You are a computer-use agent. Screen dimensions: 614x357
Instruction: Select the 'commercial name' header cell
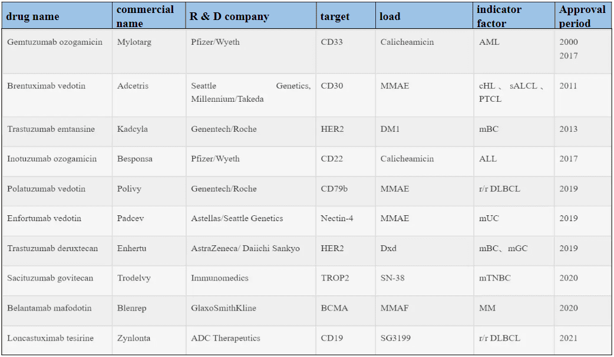[x=149, y=16]
